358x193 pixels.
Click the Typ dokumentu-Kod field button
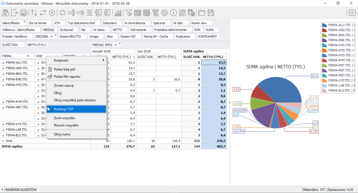click(x=83, y=23)
